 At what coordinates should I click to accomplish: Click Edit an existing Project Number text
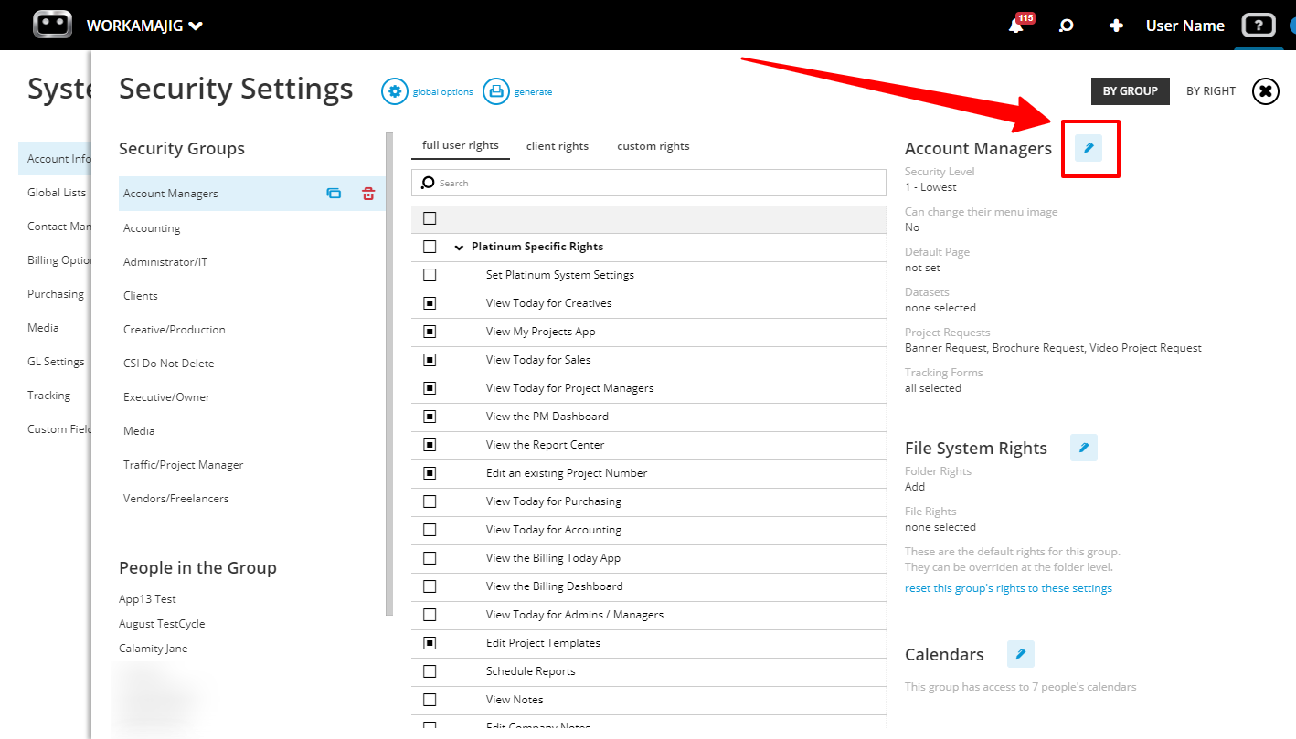pyautogui.click(x=567, y=473)
